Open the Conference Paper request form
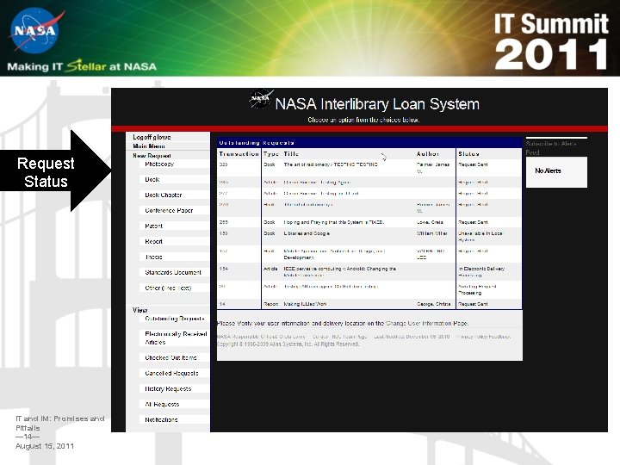This screenshot has width=620, height=465. 169,210
